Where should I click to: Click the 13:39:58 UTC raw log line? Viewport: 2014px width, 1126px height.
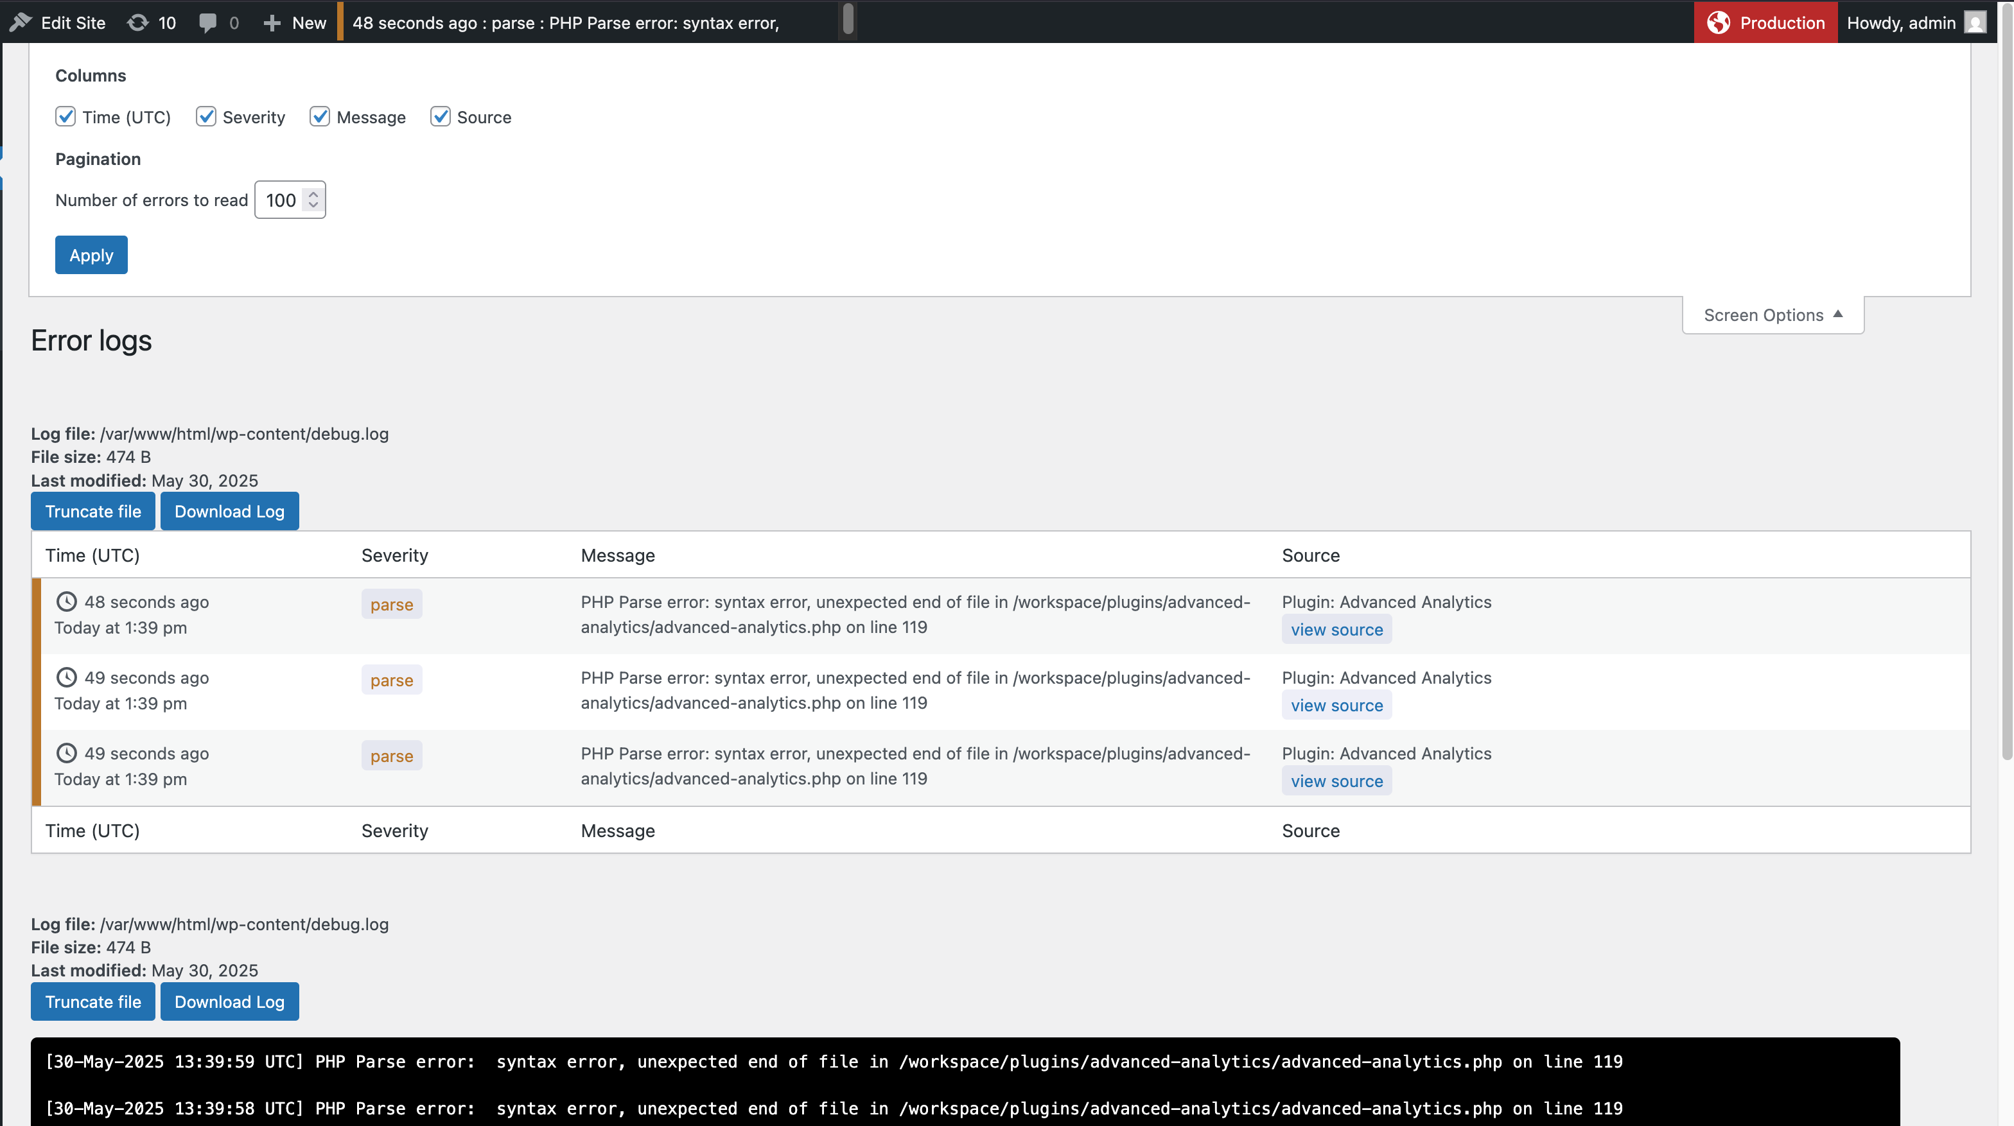coord(834,1109)
